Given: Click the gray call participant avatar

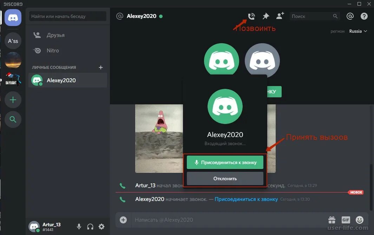Looking at the screenshot, I should click(x=262, y=60).
